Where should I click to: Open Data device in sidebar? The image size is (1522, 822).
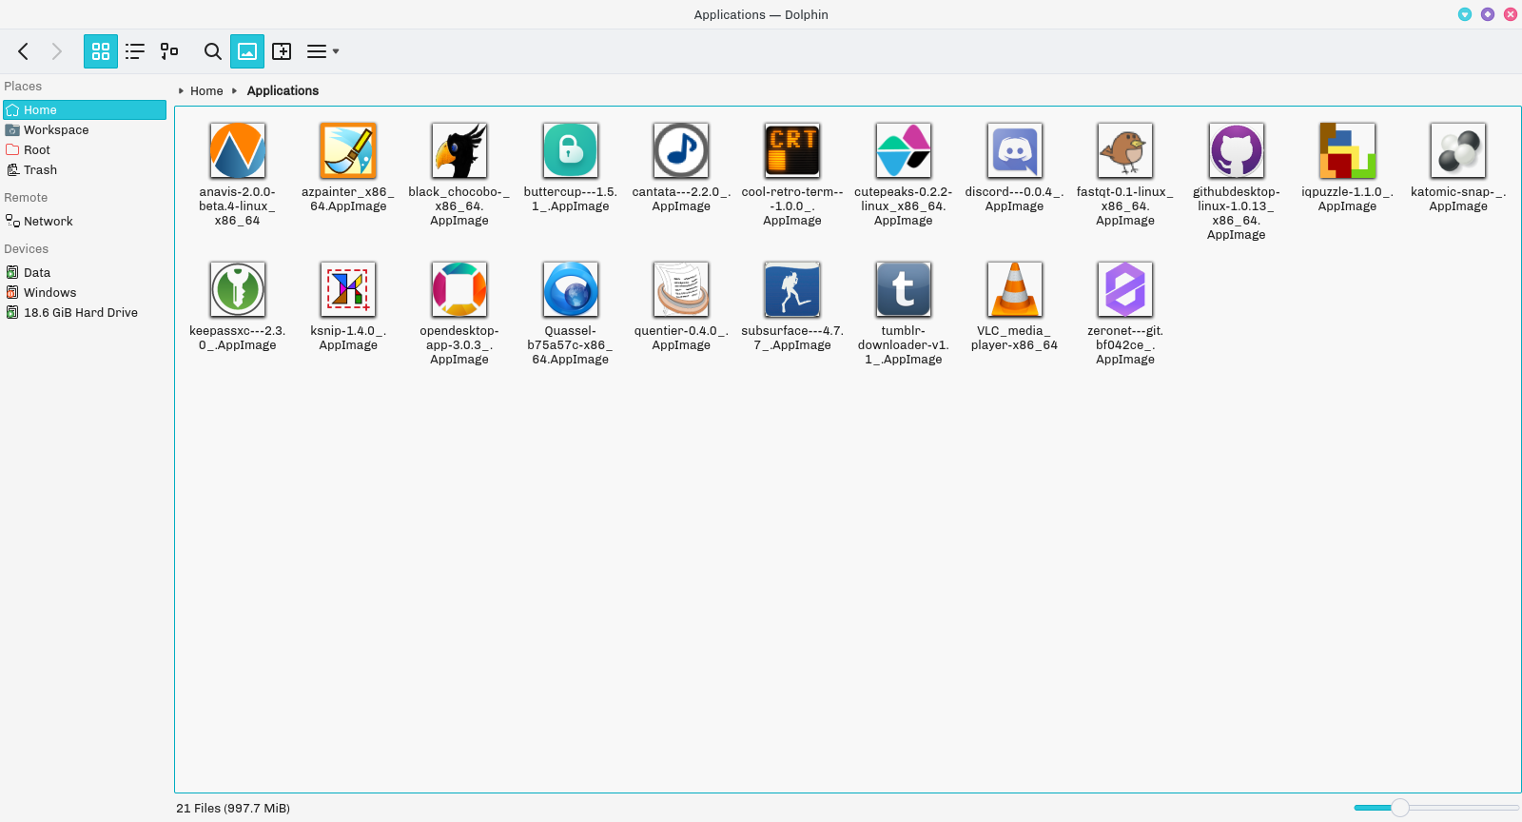85,273
